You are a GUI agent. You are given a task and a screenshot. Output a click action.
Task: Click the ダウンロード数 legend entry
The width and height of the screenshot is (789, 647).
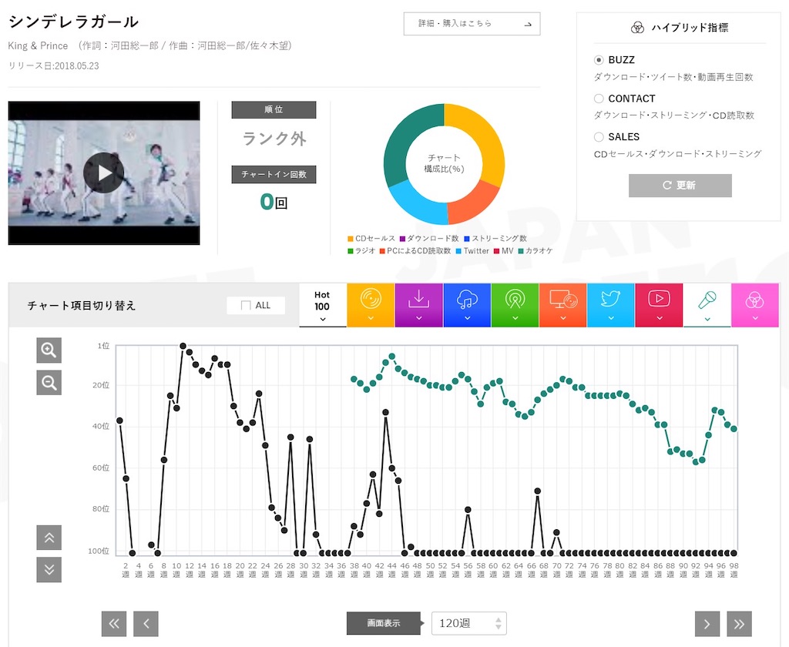tap(429, 239)
